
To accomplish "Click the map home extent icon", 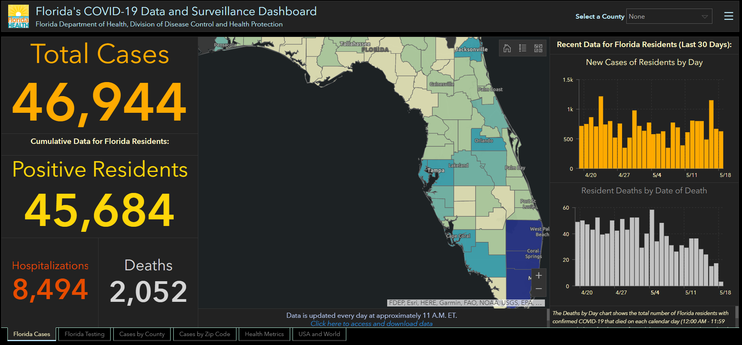I will (507, 48).
